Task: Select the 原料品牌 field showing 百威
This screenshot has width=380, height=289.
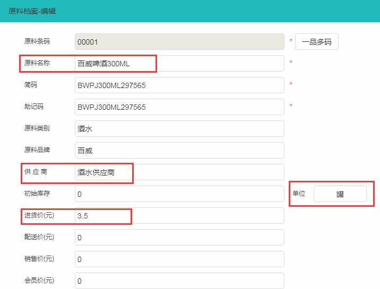Action: 179,150
